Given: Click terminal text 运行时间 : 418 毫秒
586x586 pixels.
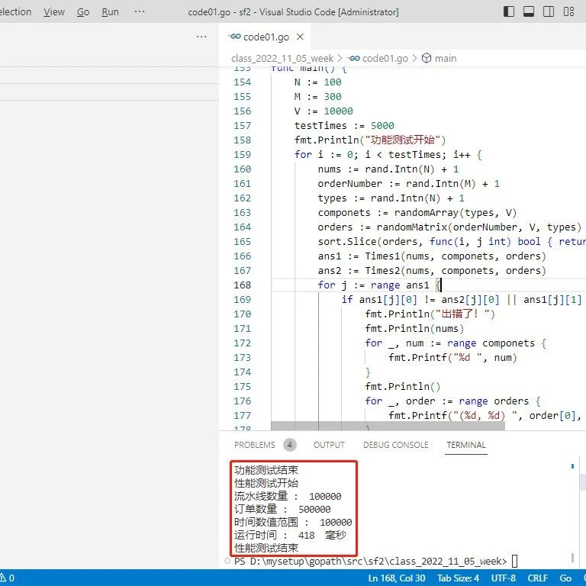Looking at the screenshot, I should 291,535.
